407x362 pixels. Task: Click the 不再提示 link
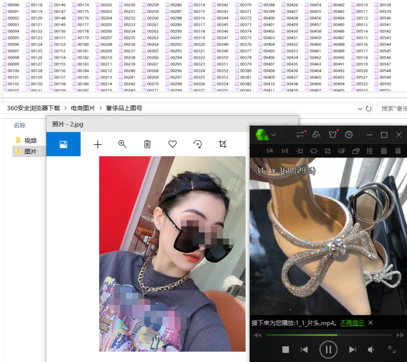(x=352, y=323)
